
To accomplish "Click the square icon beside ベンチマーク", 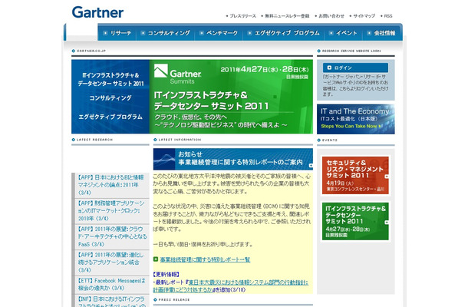I will coord(202,33).
